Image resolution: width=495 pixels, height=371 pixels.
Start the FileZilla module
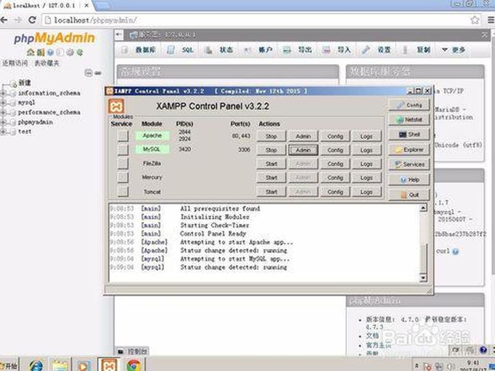271,164
